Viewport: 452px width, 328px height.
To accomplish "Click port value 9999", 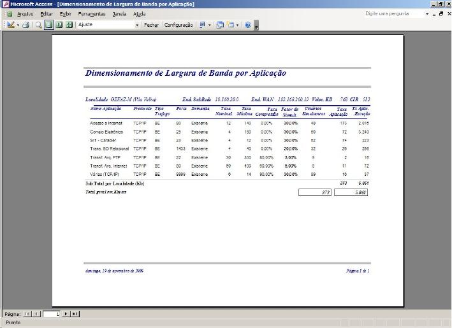I will [181, 175].
